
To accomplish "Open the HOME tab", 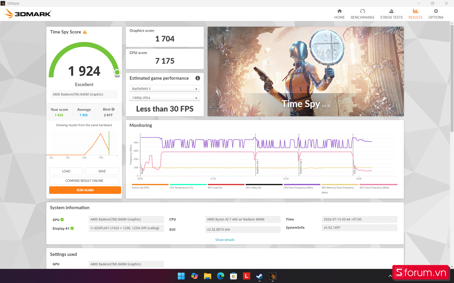I will (339, 14).
